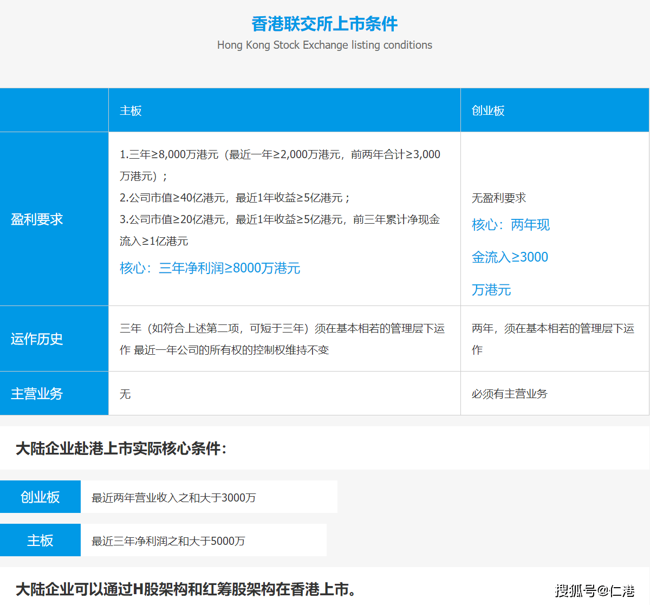Click the 无 cell under 主板
The height and width of the screenshot is (605, 650).
(125, 394)
